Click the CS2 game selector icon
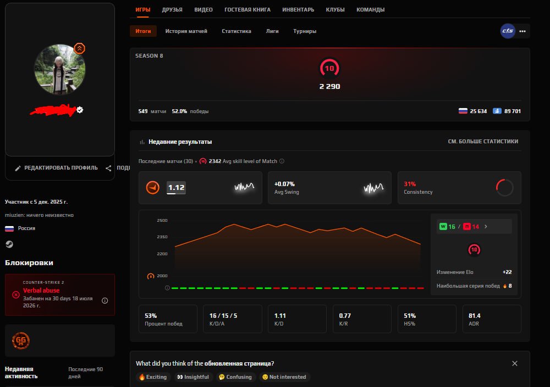 [508, 31]
